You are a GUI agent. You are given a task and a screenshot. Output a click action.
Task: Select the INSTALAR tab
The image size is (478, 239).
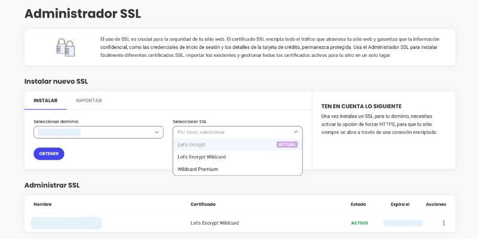click(x=45, y=100)
